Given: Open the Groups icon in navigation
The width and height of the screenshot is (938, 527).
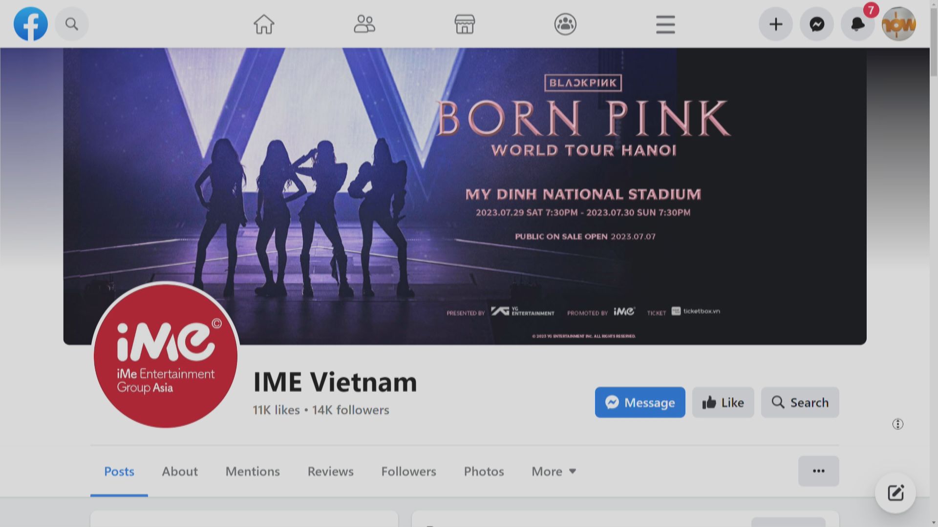Looking at the screenshot, I should click(565, 23).
